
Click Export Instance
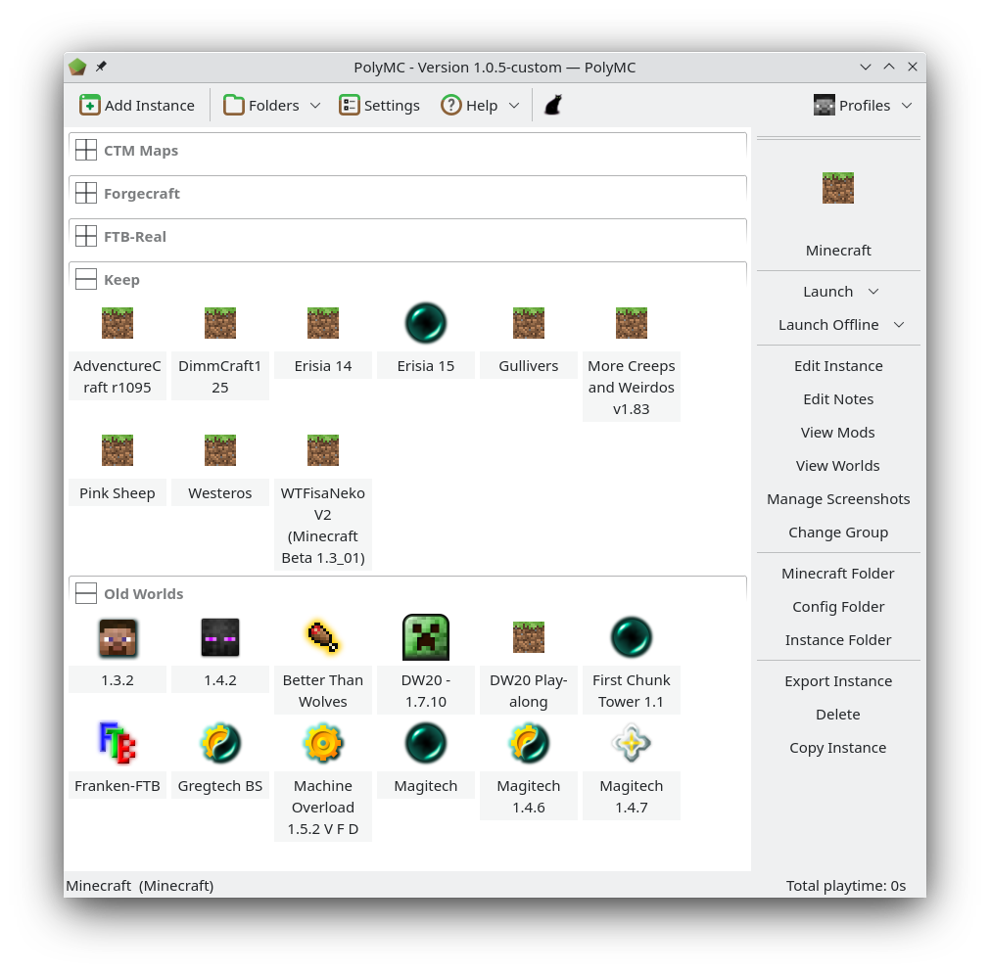click(838, 681)
